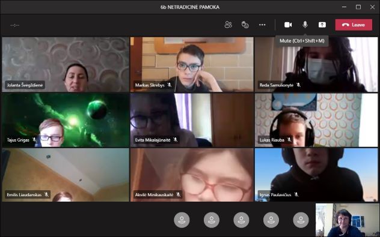380x237 pixels.
Task: Click the meeting timer in the toolbar
Action: [x=15, y=25]
